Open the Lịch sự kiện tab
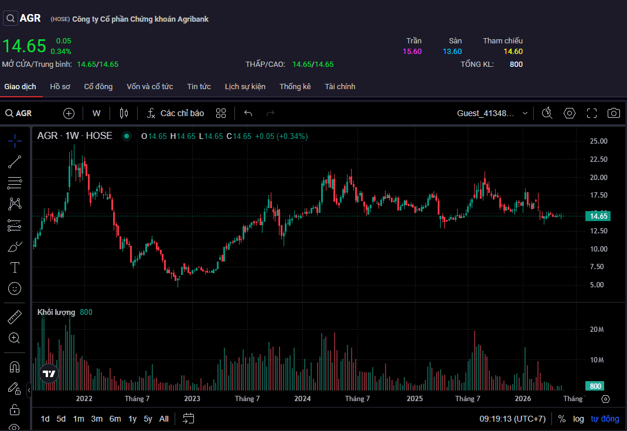Viewport: 627px width, 431px height. [x=245, y=86]
